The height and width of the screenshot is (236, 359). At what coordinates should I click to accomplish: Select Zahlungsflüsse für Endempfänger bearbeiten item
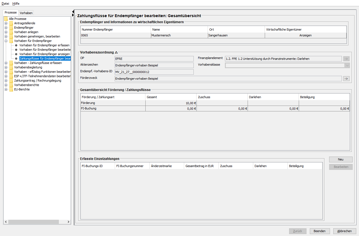[x=45, y=58]
